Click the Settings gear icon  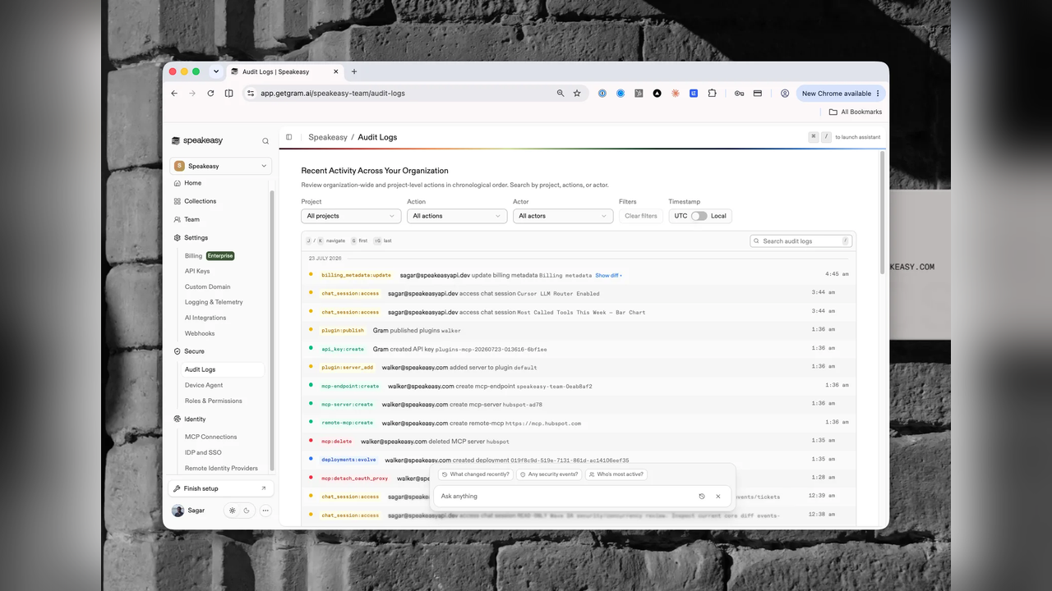tap(178, 238)
